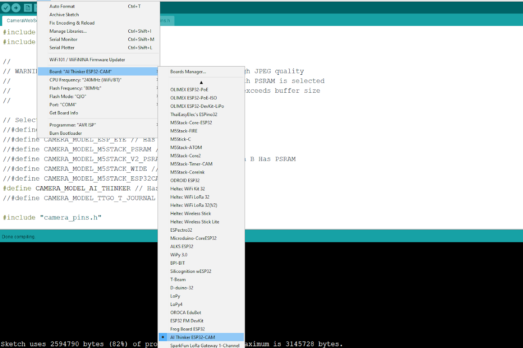Pick the OROCA EduBot board

[x=201, y=312]
